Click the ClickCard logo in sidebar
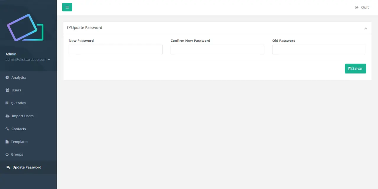Screen dimensions: 378x189 click(25, 27)
